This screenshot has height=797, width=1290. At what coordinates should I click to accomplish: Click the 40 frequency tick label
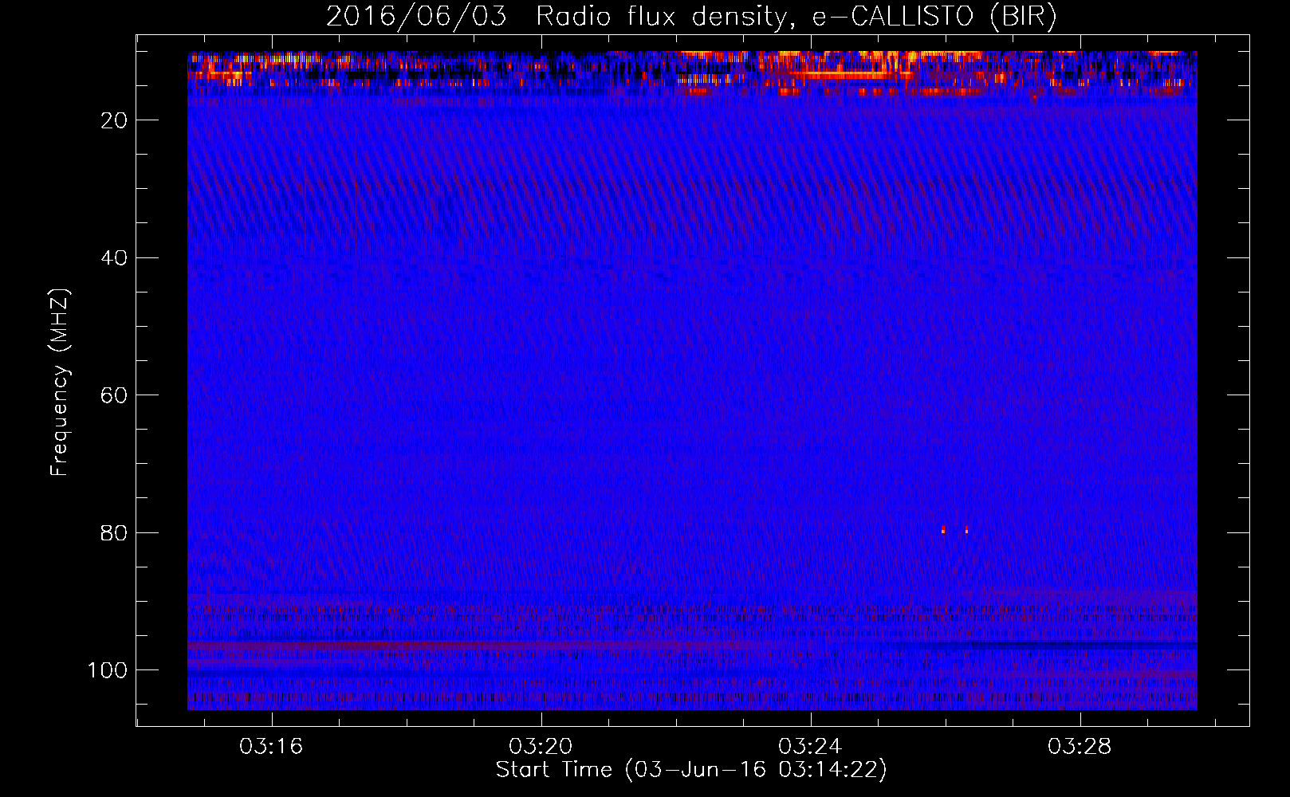[114, 258]
